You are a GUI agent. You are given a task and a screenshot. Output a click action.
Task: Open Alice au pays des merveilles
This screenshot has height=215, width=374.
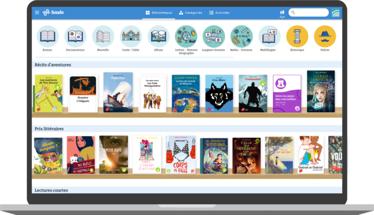point(287,93)
